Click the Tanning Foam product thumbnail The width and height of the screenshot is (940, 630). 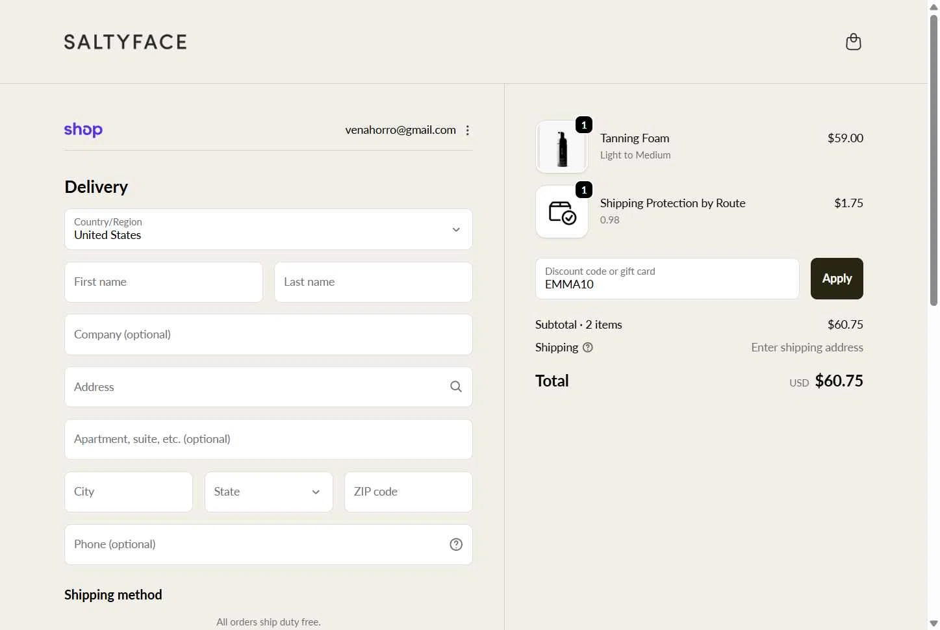coord(562,147)
